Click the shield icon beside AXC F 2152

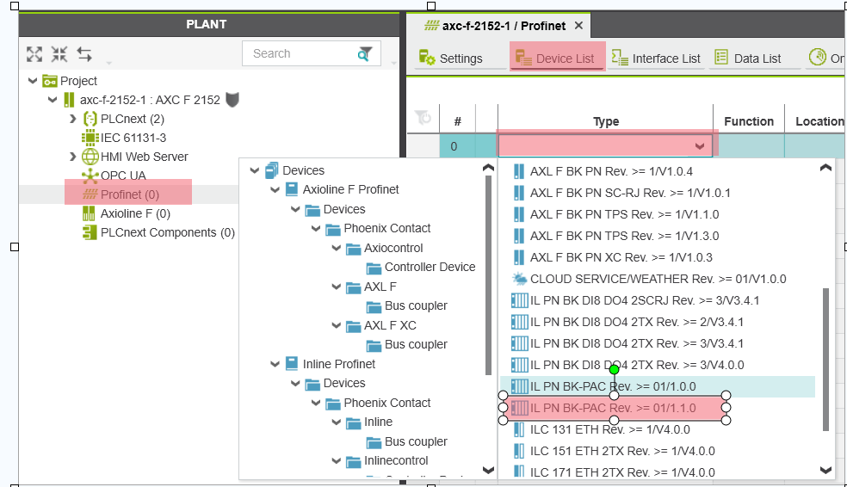232,100
